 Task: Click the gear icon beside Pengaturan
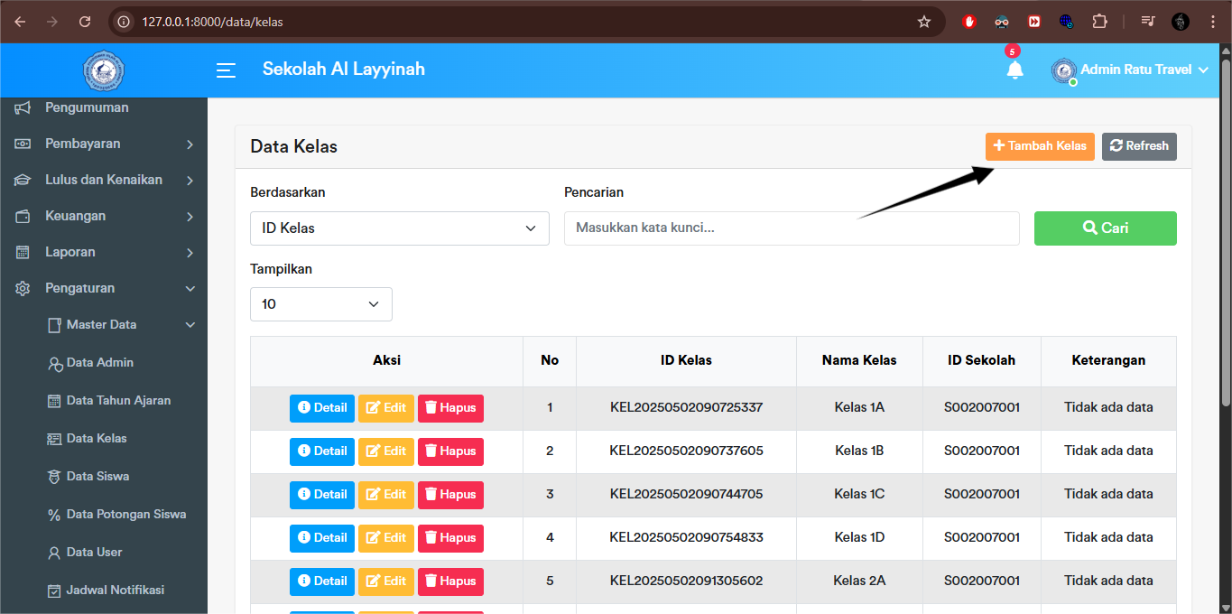tap(21, 287)
